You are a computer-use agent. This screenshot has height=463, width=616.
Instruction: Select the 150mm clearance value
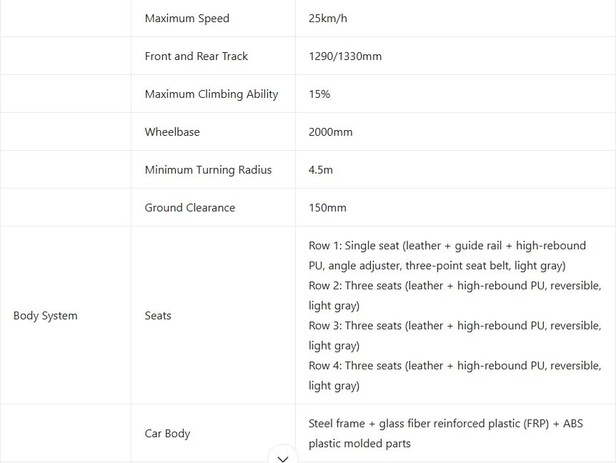327,208
